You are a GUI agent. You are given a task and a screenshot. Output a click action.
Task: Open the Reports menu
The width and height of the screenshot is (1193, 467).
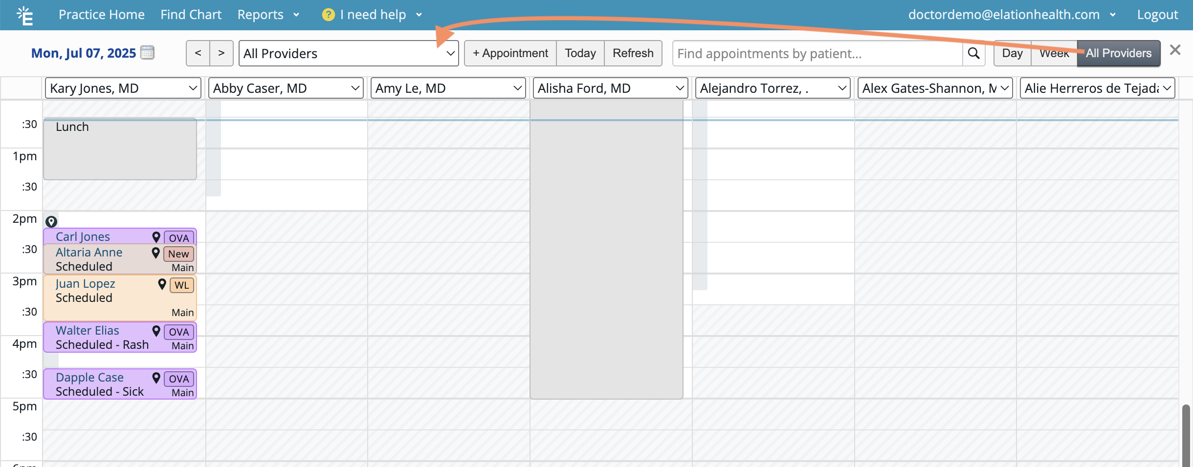(x=267, y=15)
